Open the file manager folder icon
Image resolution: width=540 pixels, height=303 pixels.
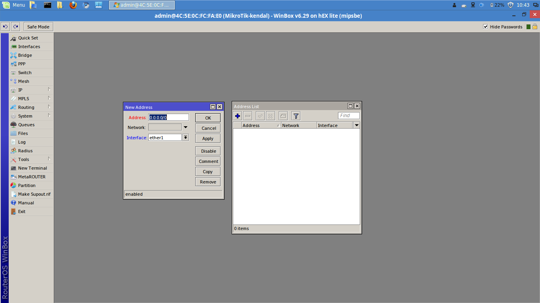coord(60,5)
